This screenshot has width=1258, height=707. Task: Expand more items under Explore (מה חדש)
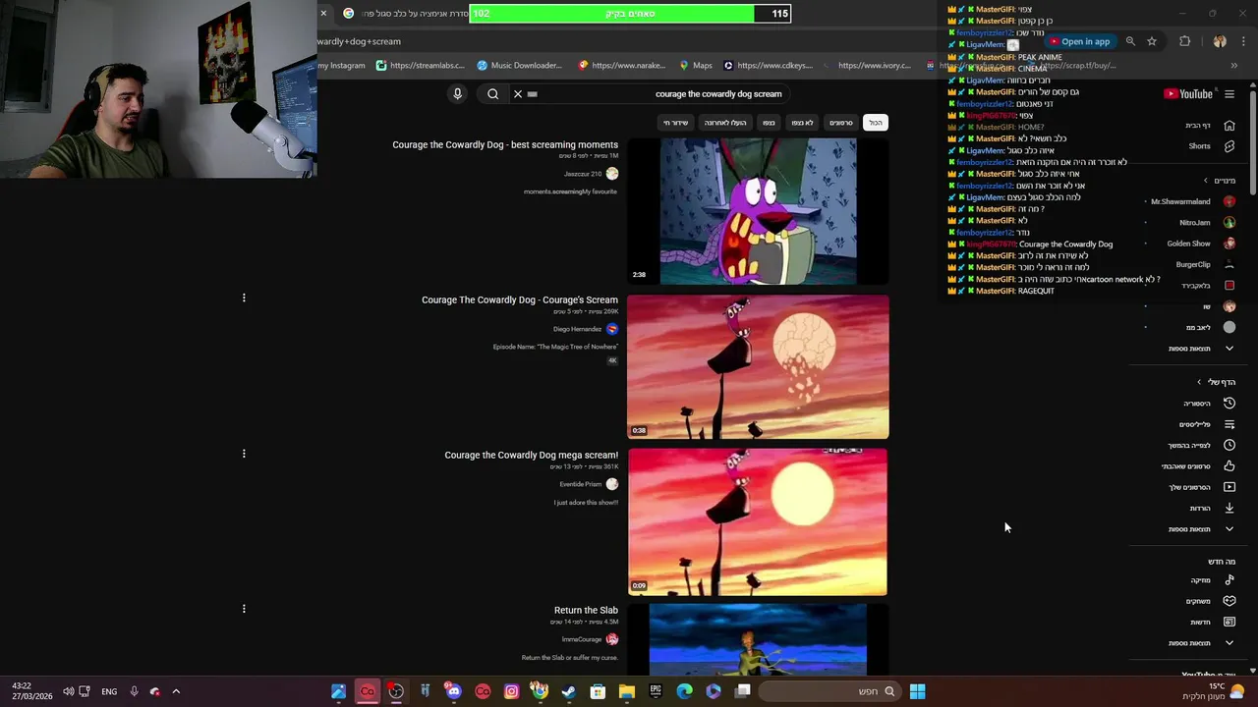1201,643
